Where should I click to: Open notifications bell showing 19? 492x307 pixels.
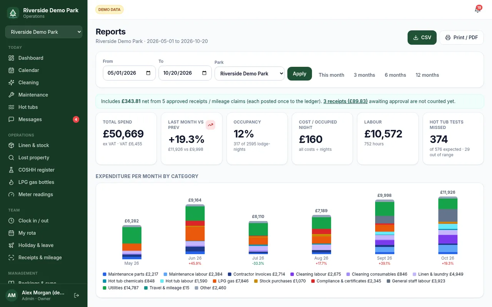pyautogui.click(x=478, y=10)
